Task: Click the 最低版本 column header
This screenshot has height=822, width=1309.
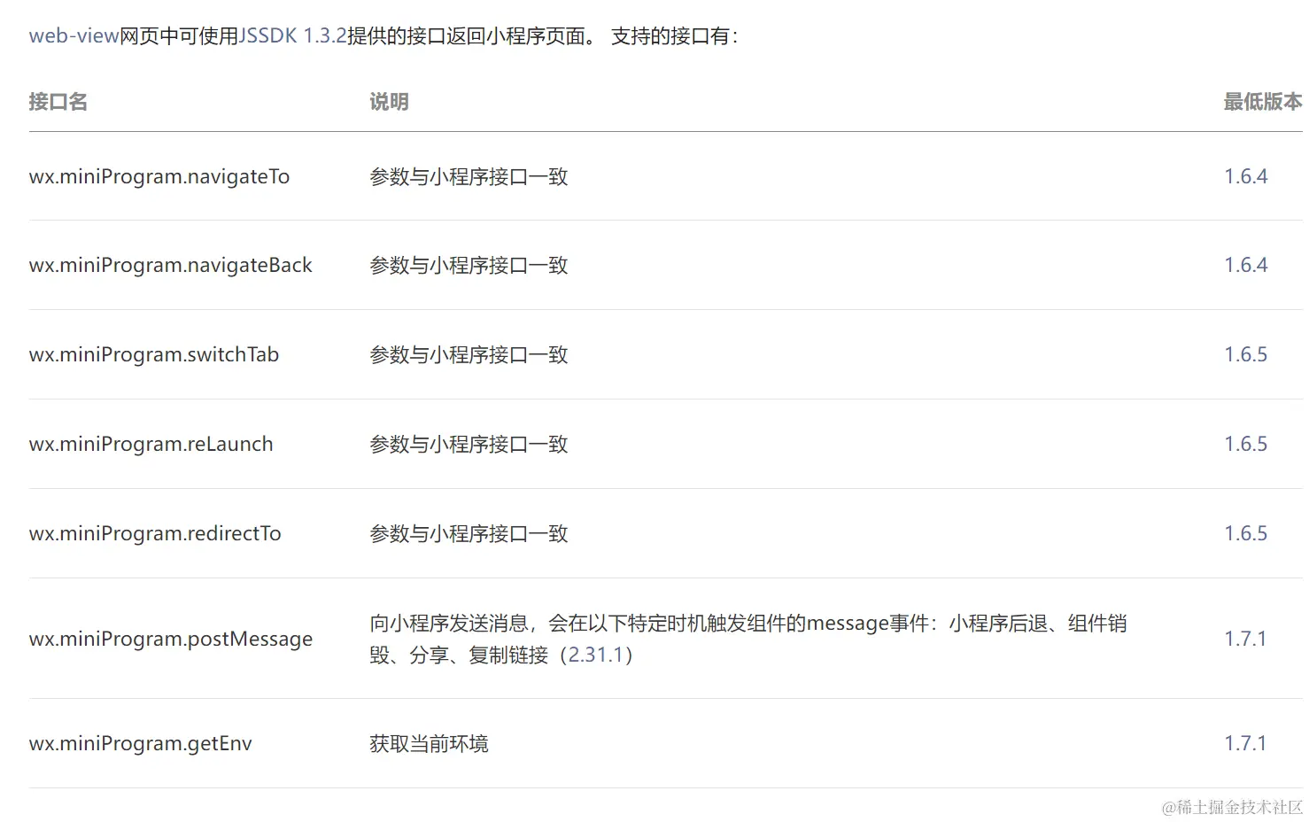Action: [1262, 102]
